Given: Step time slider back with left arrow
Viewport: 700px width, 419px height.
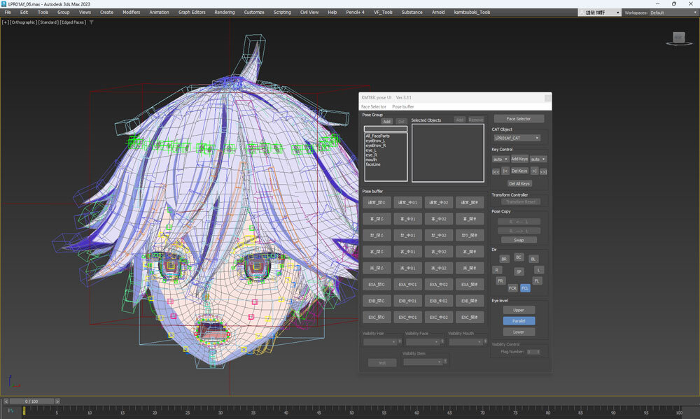Looking at the screenshot, I should (6, 401).
